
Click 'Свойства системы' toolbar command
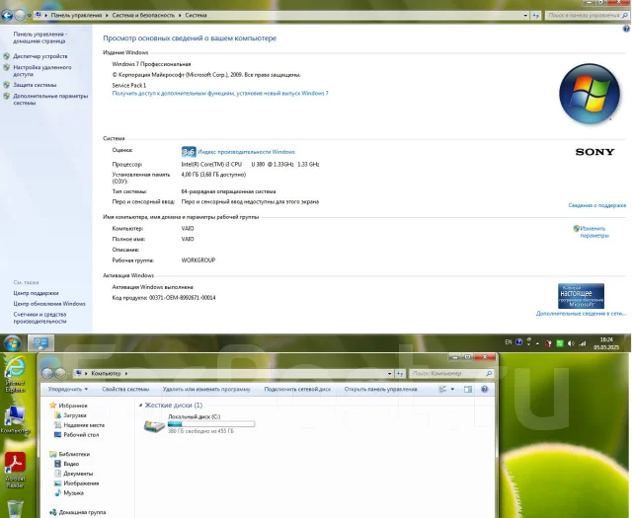click(x=125, y=389)
